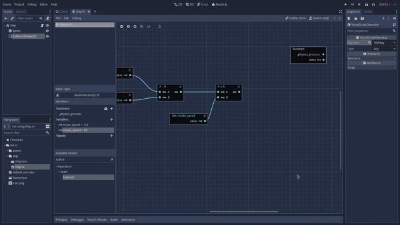Toggle visibility of Sprite node
This screenshot has width=400, height=225.
(47, 31)
